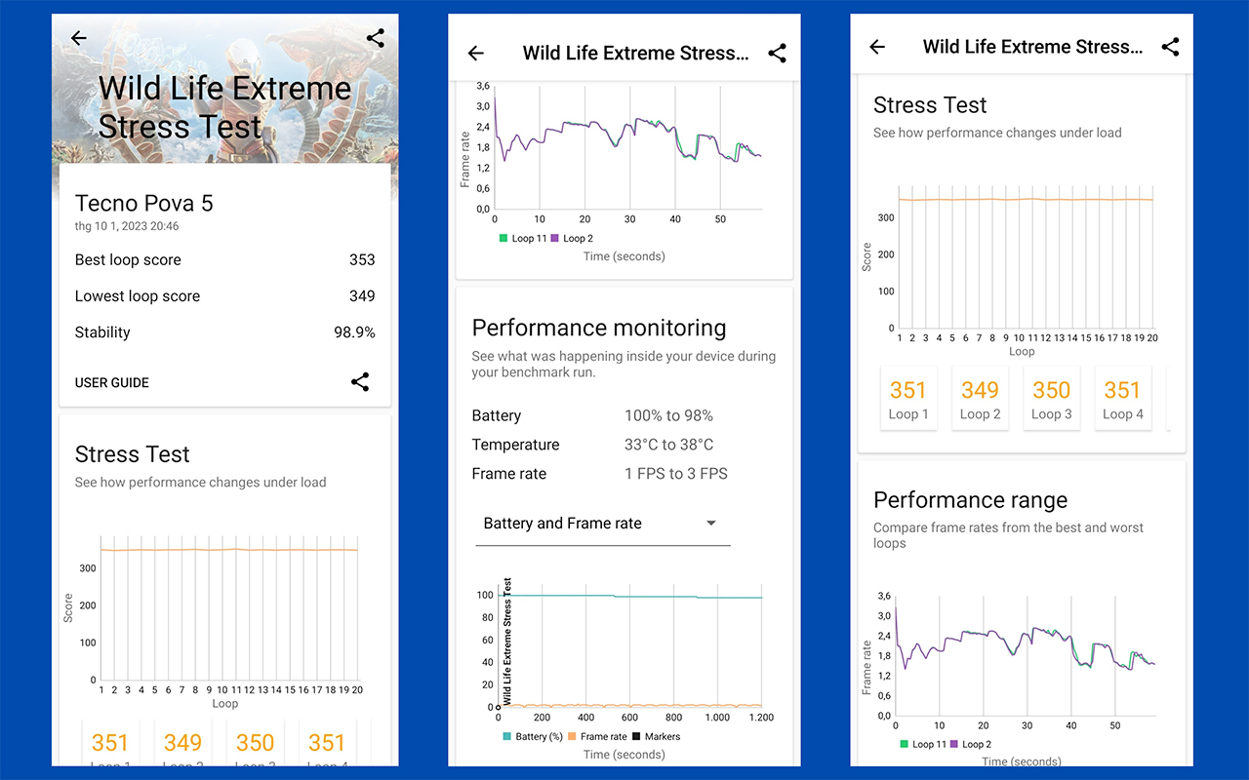Click Stress Test heading in left screen
Image resolution: width=1249 pixels, height=780 pixels.
tap(132, 454)
